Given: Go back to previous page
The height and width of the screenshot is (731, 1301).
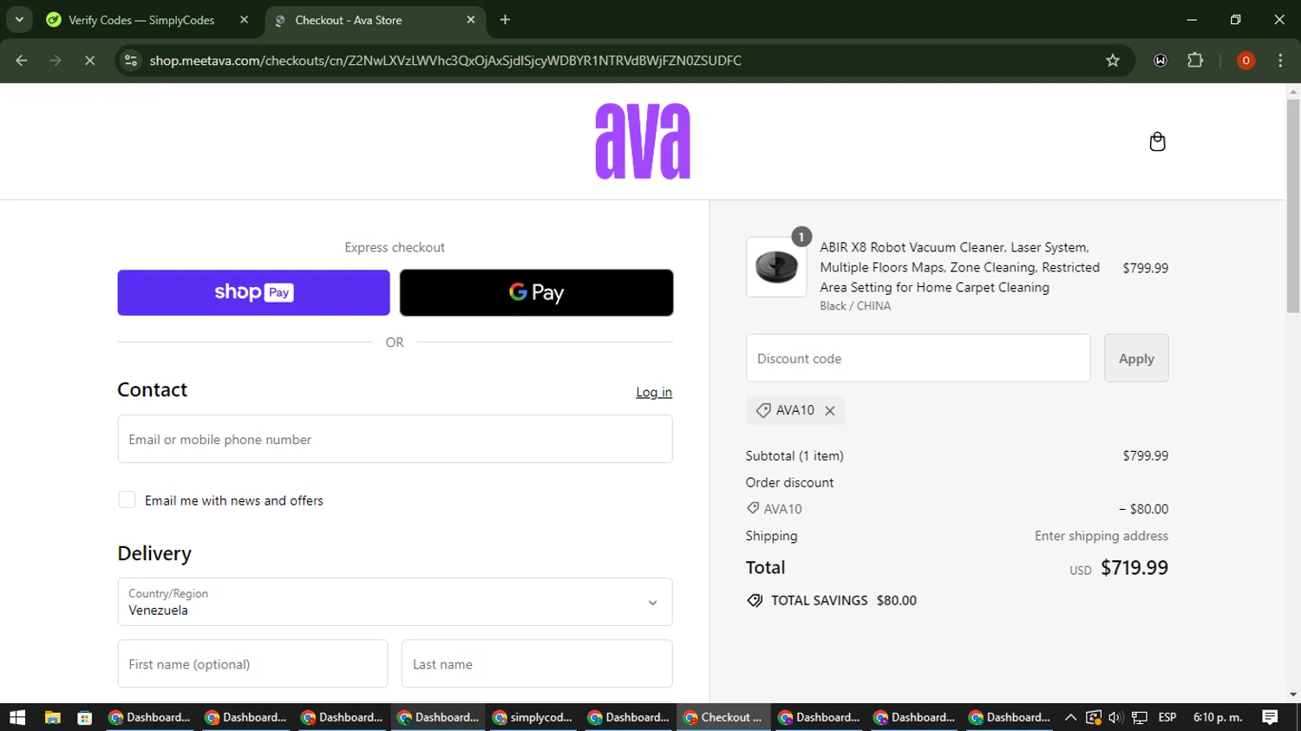Looking at the screenshot, I should pyautogui.click(x=22, y=60).
